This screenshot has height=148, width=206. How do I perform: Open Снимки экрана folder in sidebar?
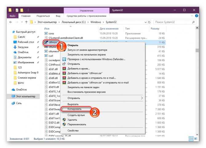point(27,78)
